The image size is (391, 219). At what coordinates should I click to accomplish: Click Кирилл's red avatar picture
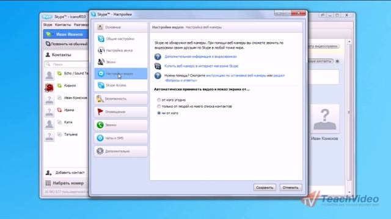[49, 87]
